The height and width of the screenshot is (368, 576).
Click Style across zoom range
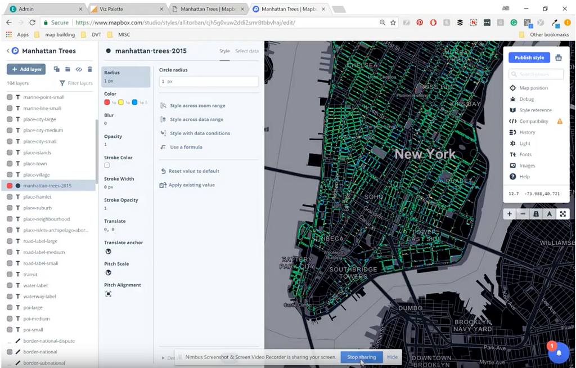click(x=193, y=106)
